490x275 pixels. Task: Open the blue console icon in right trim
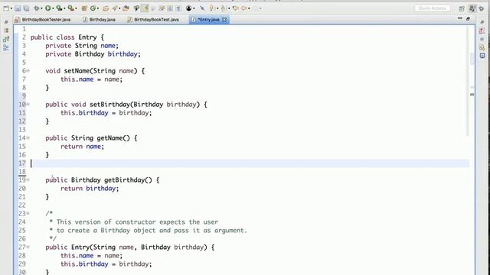tap(482, 56)
